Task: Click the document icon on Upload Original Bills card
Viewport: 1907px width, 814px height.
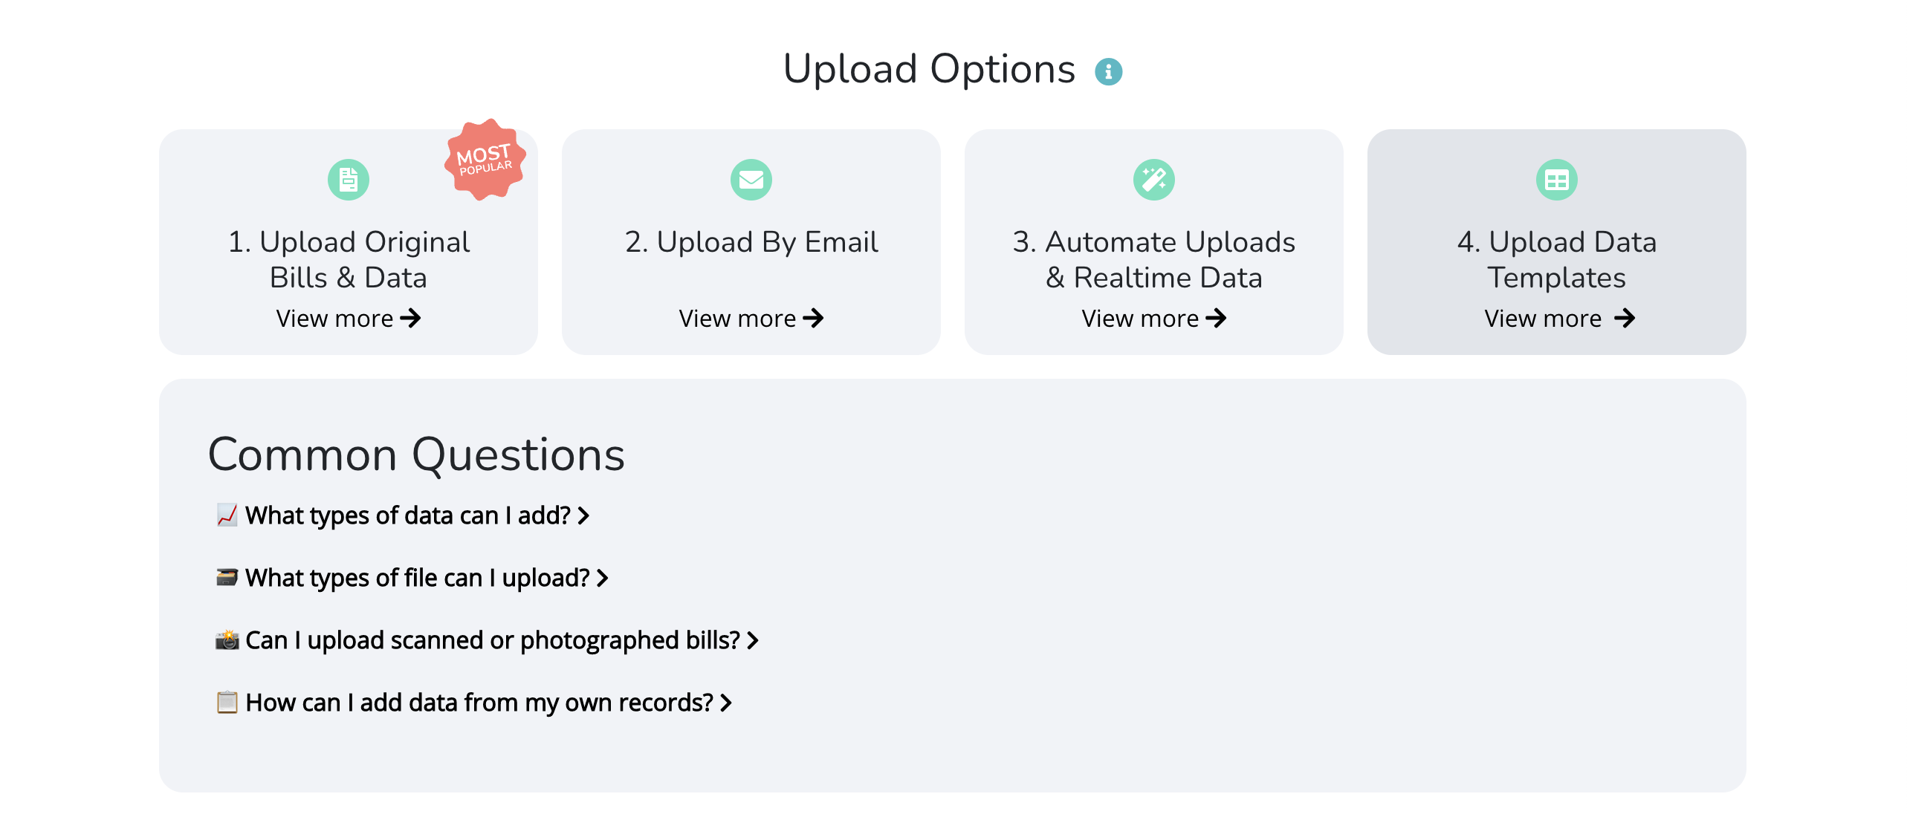Action: (x=349, y=179)
